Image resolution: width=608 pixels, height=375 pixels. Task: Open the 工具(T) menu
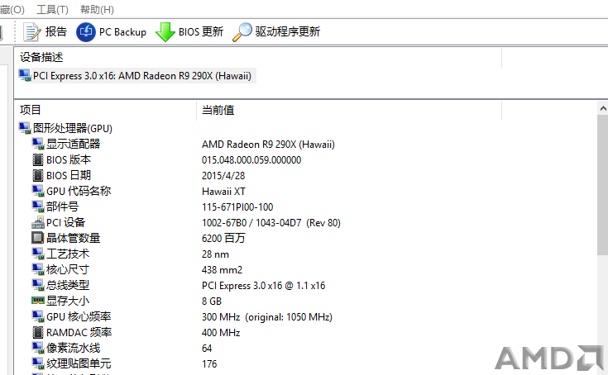[52, 9]
